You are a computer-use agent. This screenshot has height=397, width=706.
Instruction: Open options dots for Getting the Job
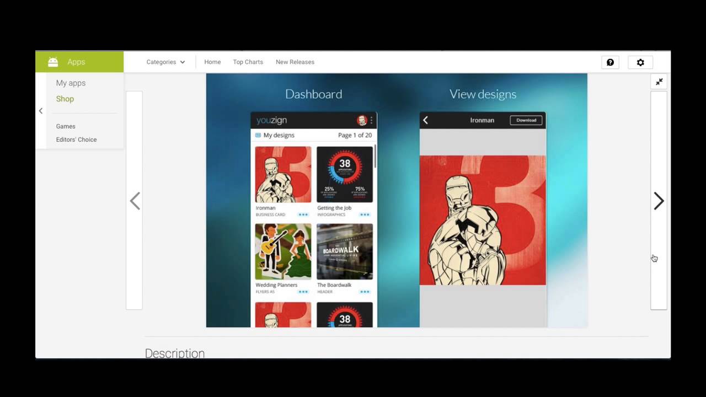pos(365,214)
